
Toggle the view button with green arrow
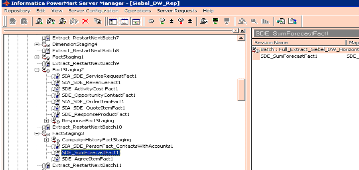(136, 21)
